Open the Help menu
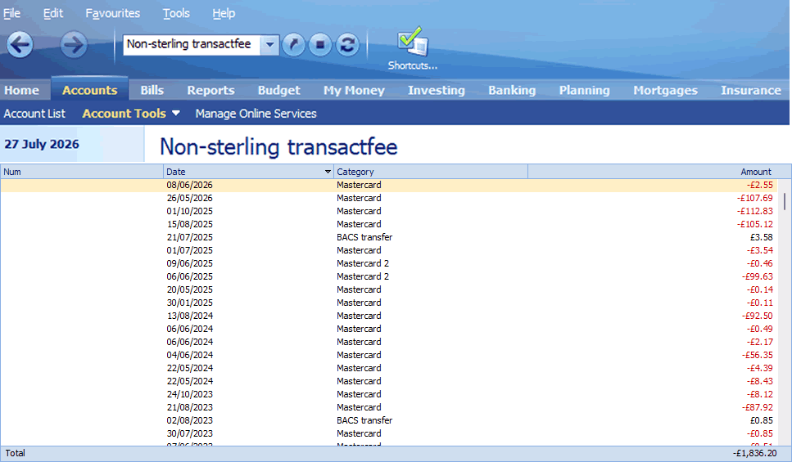792x462 pixels. tap(224, 13)
